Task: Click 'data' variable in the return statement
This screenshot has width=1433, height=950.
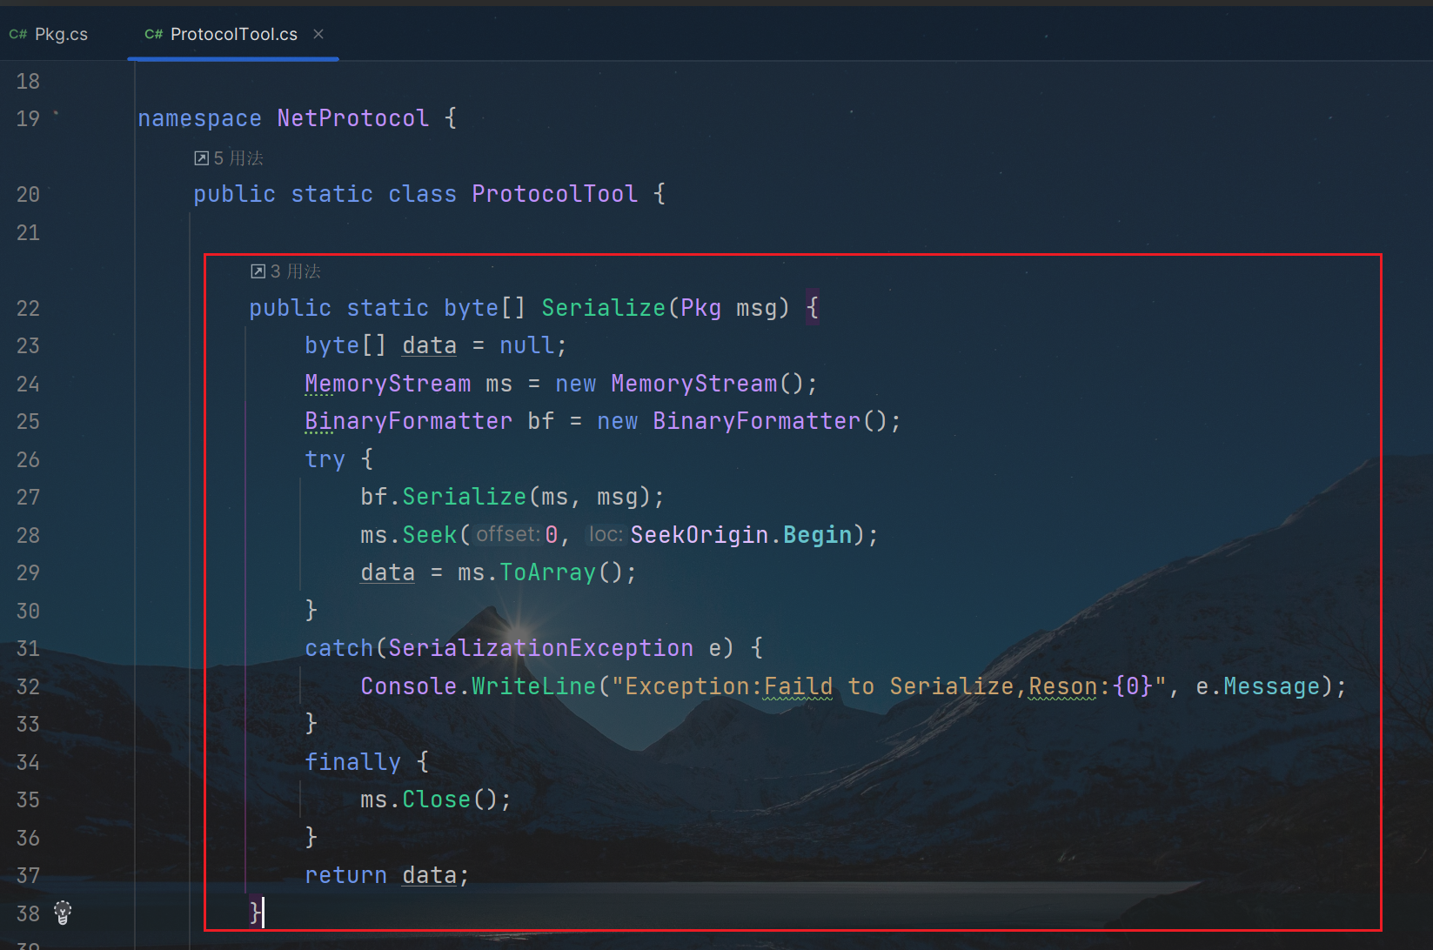Action: [430, 875]
